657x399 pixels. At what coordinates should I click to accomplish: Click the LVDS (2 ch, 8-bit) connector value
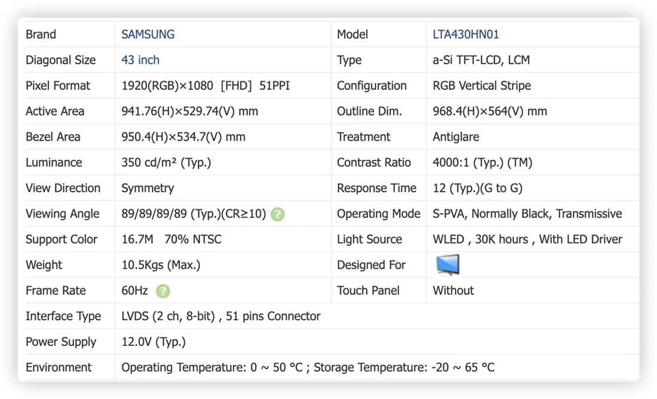point(221,316)
